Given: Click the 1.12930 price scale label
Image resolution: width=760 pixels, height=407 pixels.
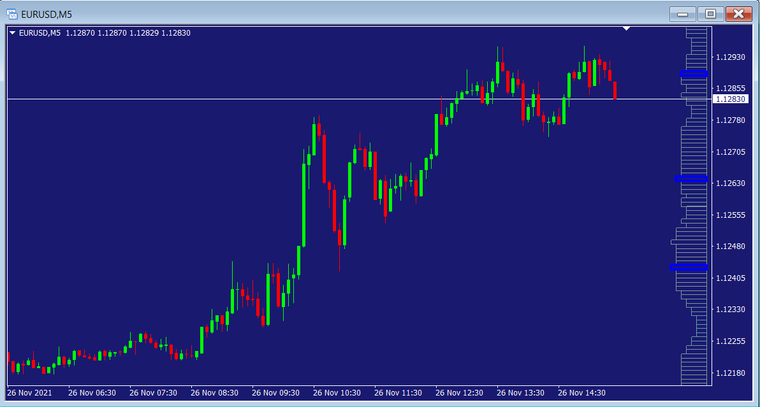Looking at the screenshot, I should [730, 57].
